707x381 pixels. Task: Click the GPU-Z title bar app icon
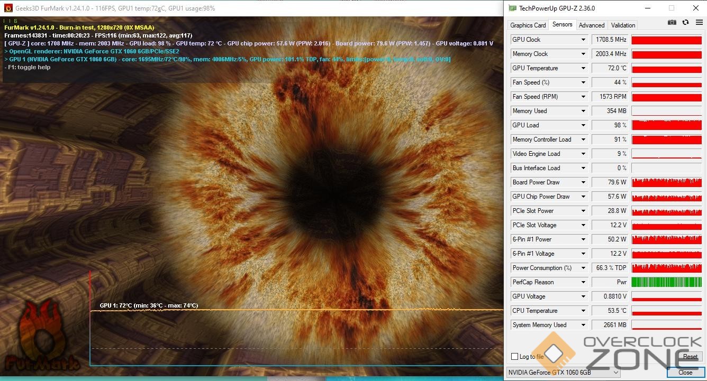coord(512,8)
